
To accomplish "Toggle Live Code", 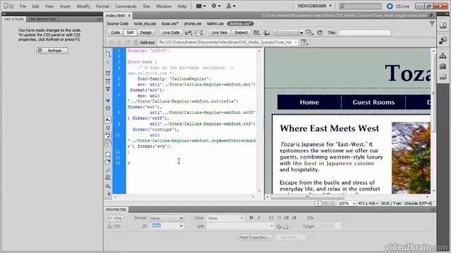I will coord(171,33).
